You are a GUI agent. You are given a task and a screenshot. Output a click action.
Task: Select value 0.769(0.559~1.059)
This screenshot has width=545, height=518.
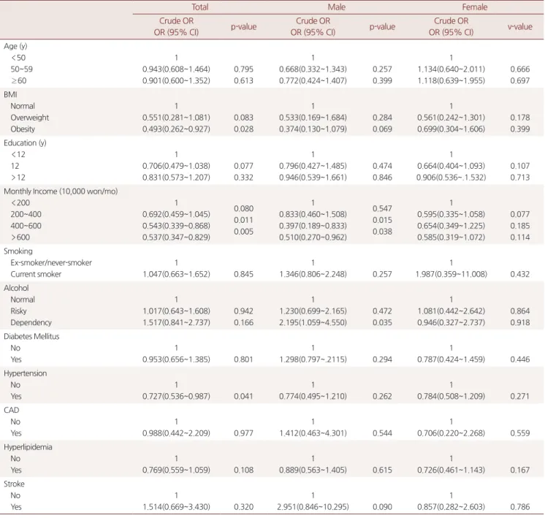click(x=176, y=470)
